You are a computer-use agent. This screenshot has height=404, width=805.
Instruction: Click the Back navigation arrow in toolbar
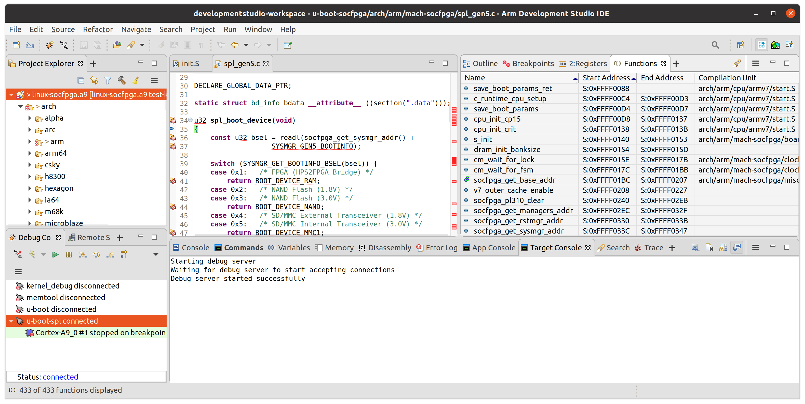[234, 45]
